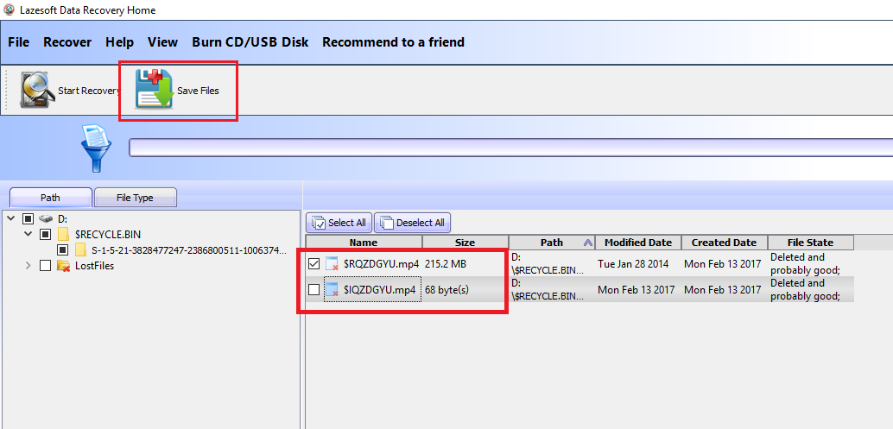Collapse the $RECYCLE.BIN tree node

(28, 234)
